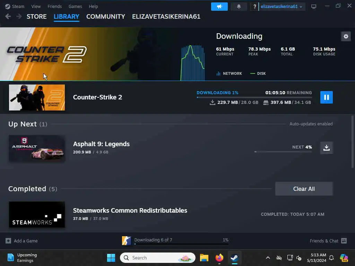This screenshot has height=266, width=355.
Task: Click the Add a Game plus icon
Action: (8, 241)
